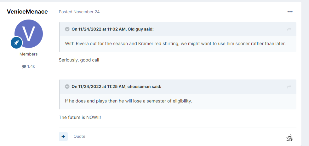Go to Old guy's original post arrow
309x146 pixels.
point(289,29)
